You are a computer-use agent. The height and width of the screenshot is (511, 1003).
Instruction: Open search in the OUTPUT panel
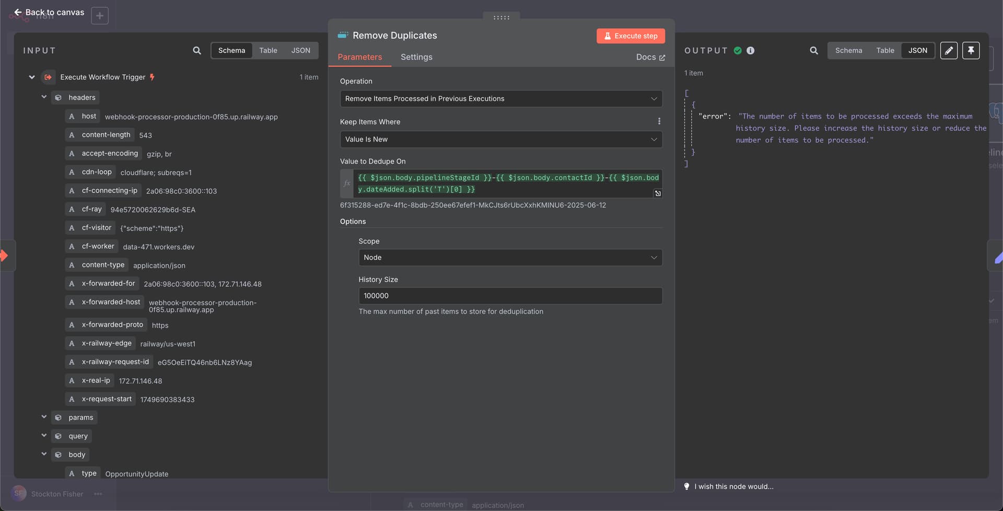click(x=814, y=51)
